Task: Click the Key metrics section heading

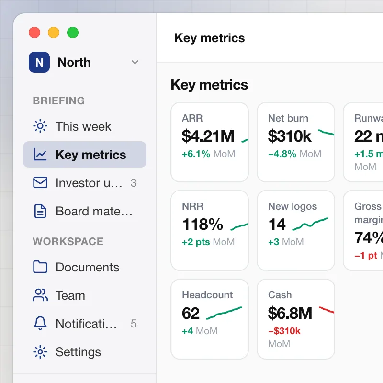Action: pos(209,85)
